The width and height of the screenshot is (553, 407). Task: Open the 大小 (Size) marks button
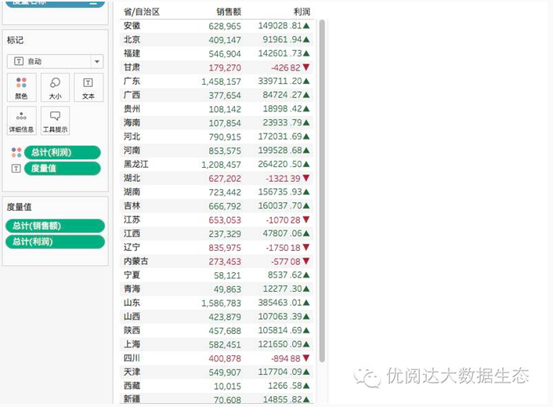[x=55, y=87]
